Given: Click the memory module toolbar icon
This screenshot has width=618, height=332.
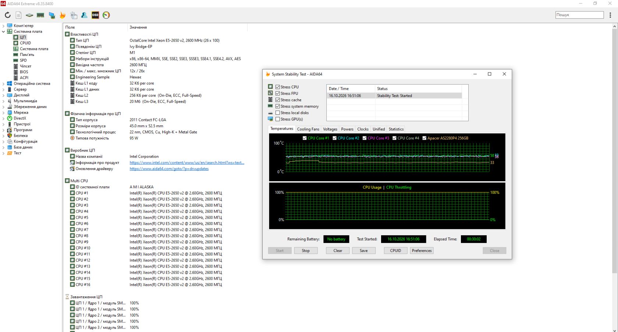Looking at the screenshot, I should 40,15.
